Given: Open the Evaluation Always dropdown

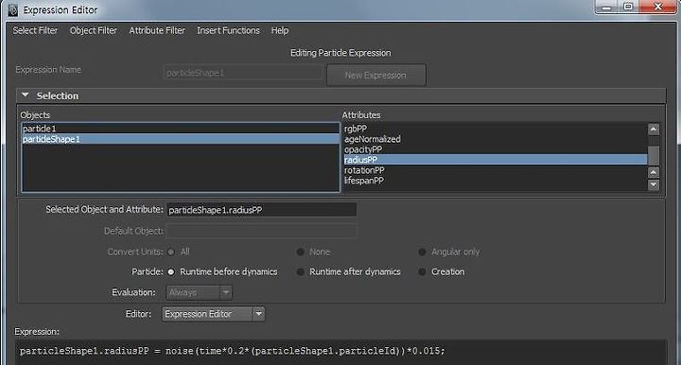Looking at the screenshot, I should click(199, 292).
